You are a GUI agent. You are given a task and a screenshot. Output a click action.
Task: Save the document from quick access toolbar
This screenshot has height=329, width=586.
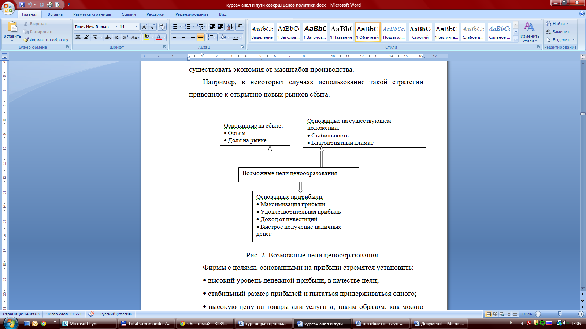click(22, 5)
